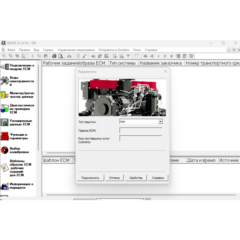This screenshot has height=240, width=240.
Task: Open the calibration selection disc icon
Action: tap(4, 150)
